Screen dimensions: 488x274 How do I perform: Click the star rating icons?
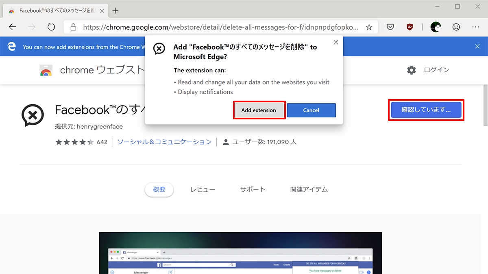74,142
